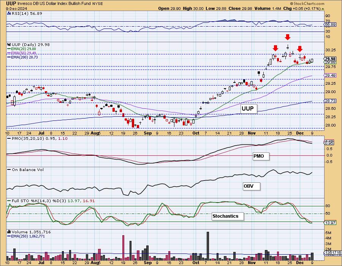Click the Volume 1,351,716 legend text
This screenshot has height=266, width=342.
31,232
